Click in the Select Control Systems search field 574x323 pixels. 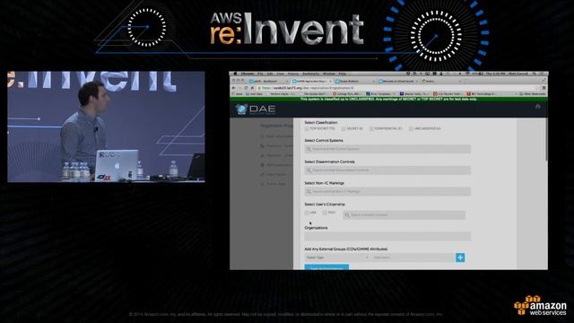387,149
